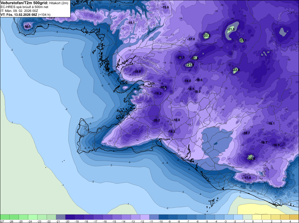The height and width of the screenshot is (223, 299).
Task: Click the -18.1 temperature label
Action: click(271, 123)
